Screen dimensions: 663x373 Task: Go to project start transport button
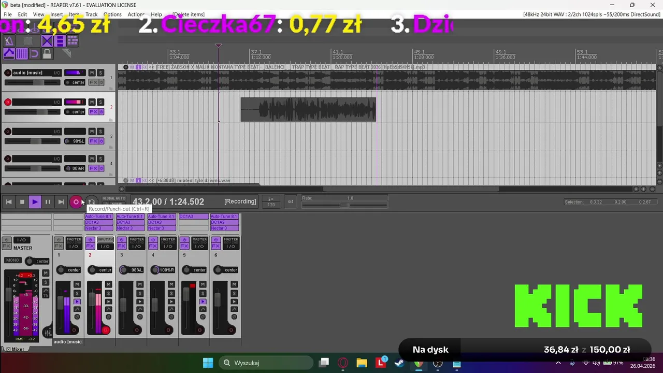pyautogui.click(x=9, y=202)
